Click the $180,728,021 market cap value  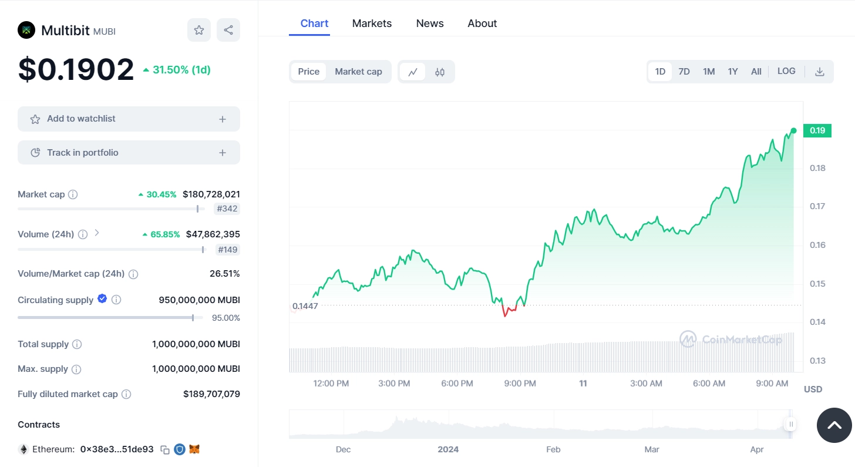click(211, 194)
